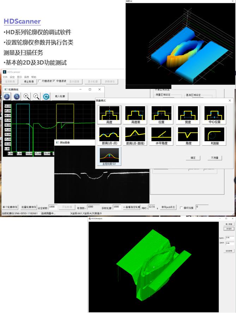
Task: Click the 保存pcd点云 button
Action: 168,207
